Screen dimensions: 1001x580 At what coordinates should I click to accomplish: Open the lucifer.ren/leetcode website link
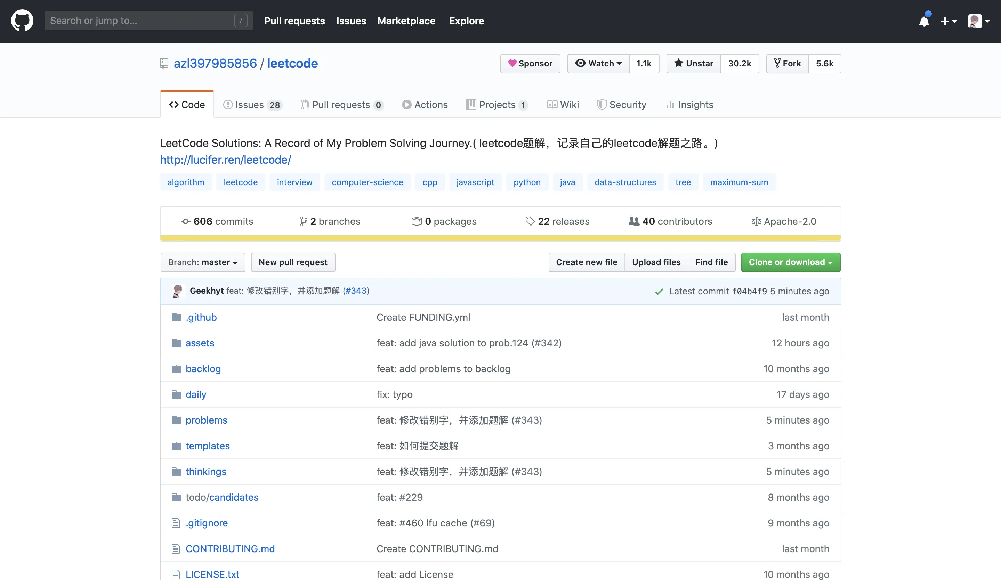[x=225, y=160]
